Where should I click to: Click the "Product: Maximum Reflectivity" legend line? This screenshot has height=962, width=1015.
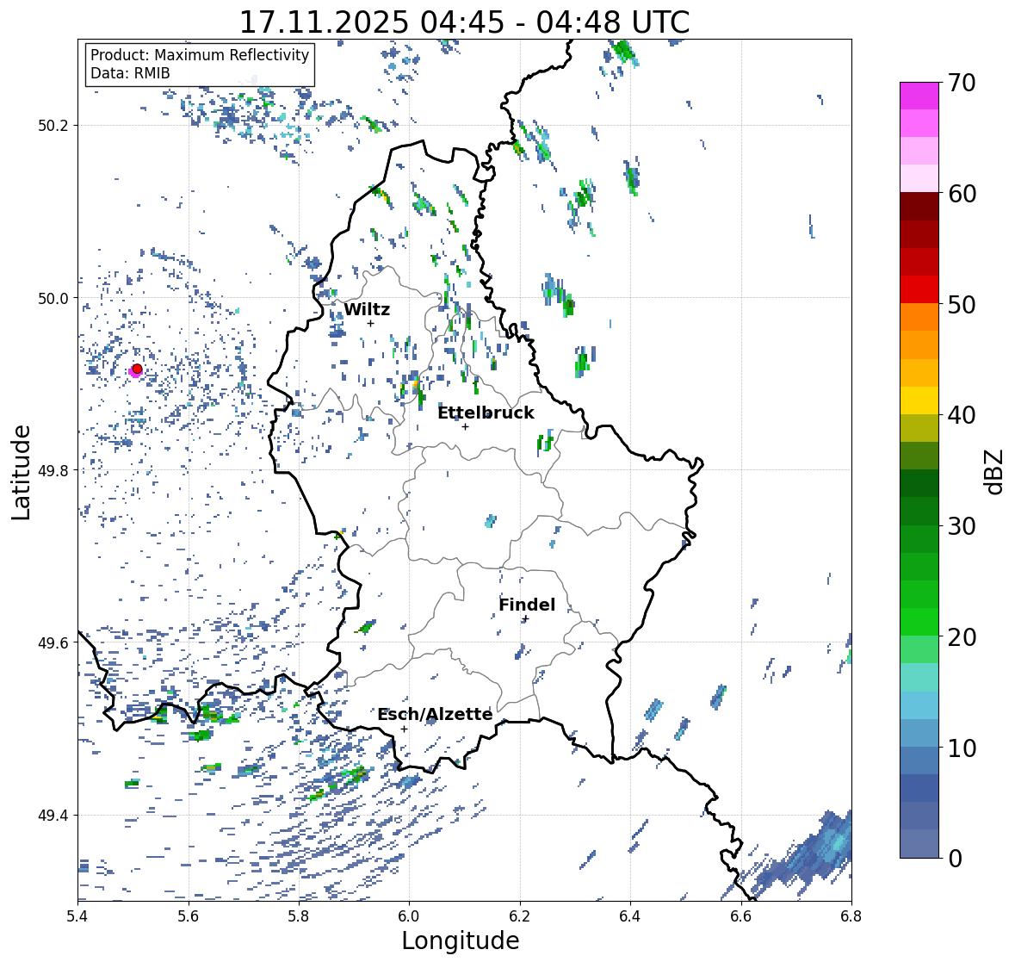coord(200,55)
